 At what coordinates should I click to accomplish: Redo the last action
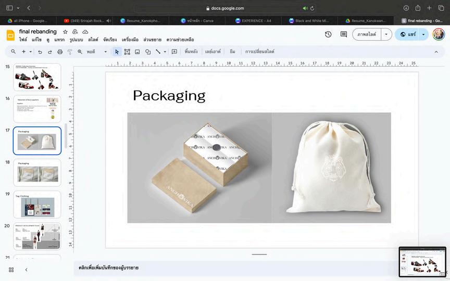pyautogui.click(x=49, y=52)
